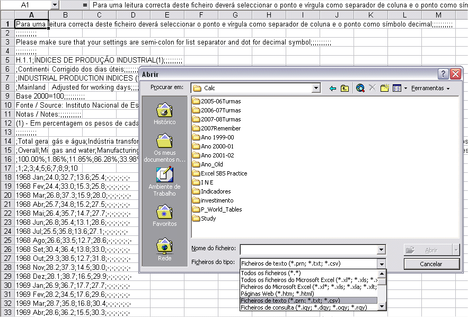Viewport: 468px width, 317px height.
Task: Choose Páginas Web (*.htm; *.html) type
Action: (308, 294)
